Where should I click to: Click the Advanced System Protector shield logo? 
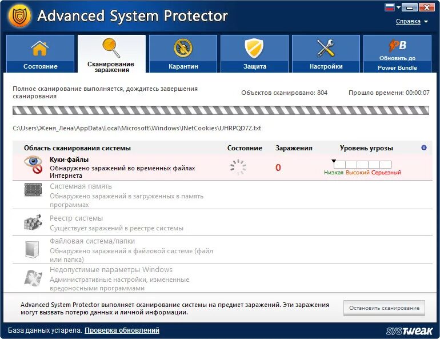(x=19, y=15)
